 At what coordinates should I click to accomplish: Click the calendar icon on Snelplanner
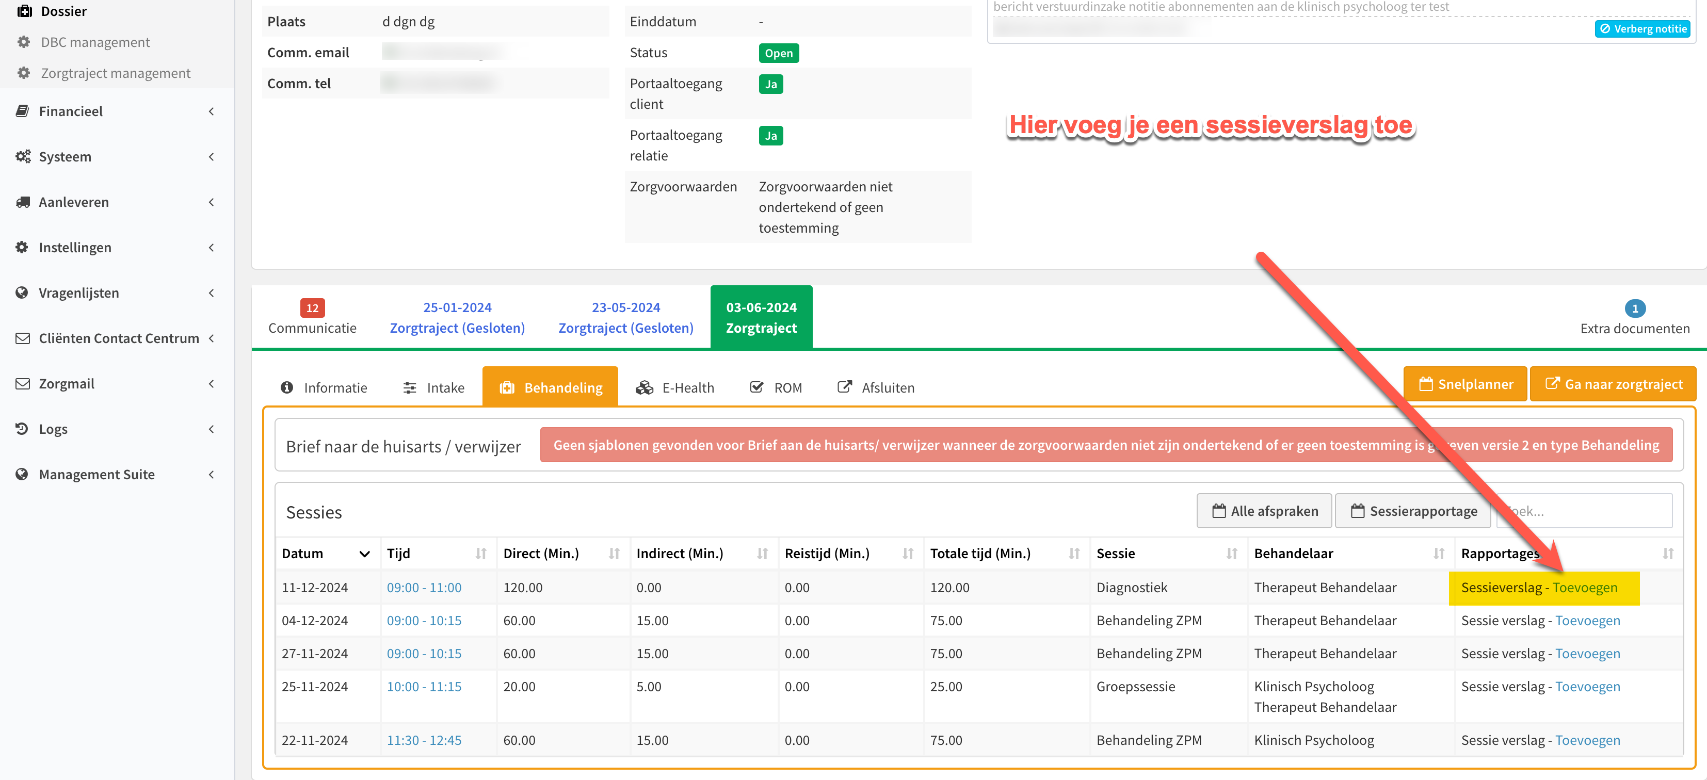click(x=1426, y=384)
